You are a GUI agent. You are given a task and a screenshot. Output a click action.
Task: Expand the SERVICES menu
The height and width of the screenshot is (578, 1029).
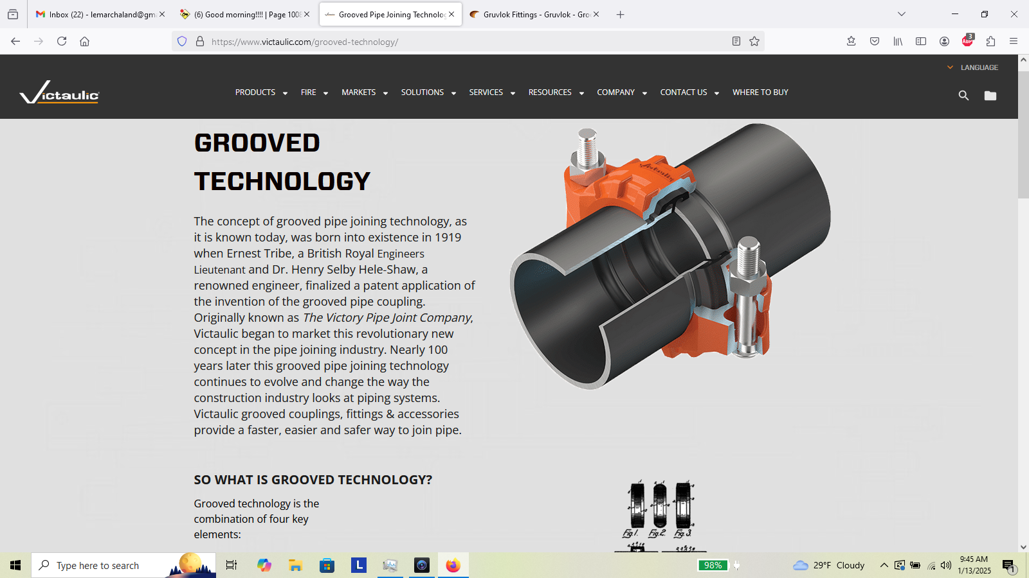tap(492, 92)
